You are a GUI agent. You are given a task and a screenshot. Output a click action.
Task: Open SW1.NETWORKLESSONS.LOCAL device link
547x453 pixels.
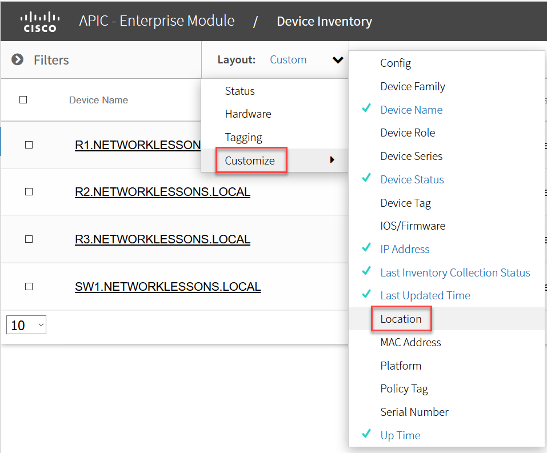(168, 287)
